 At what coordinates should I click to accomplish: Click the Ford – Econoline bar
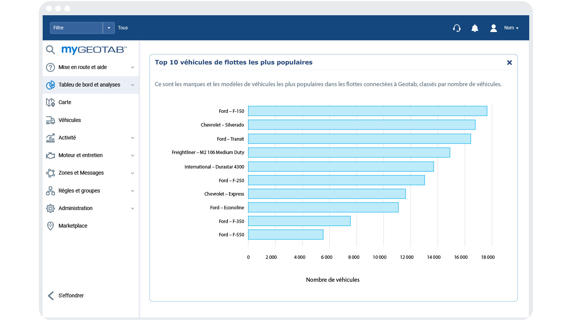(323, 207)
